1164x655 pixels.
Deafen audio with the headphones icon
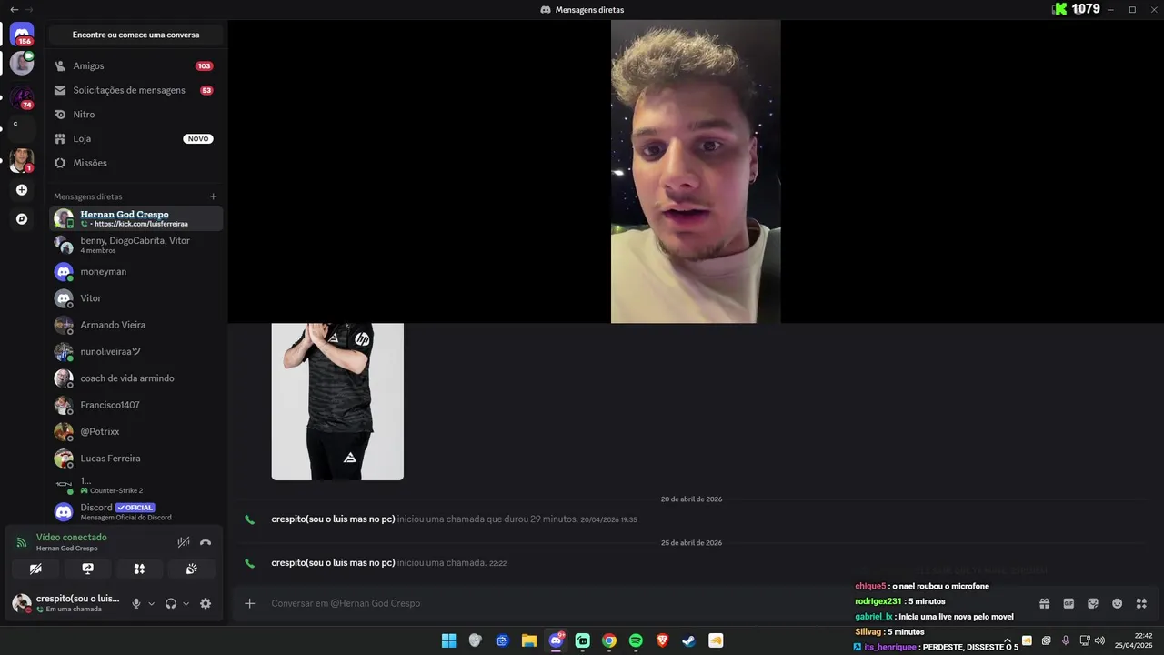(x=171, y=603)
